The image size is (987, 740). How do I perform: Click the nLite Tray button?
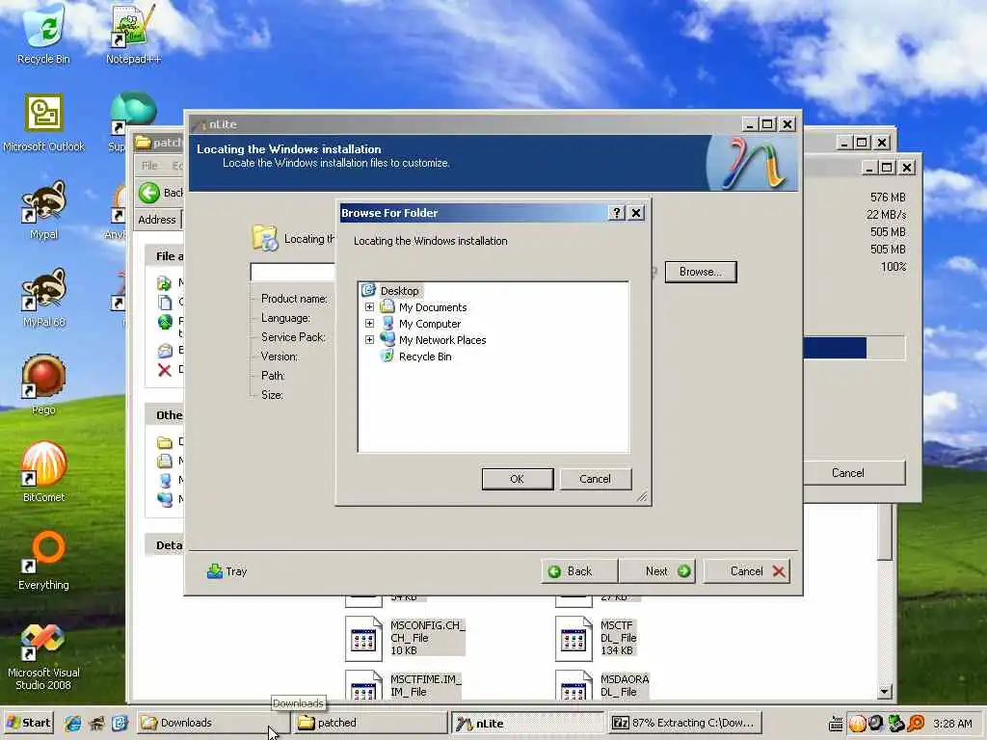(227, 571)
